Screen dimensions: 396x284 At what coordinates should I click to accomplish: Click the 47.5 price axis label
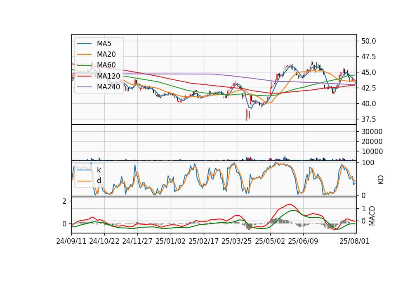point(368,57)
